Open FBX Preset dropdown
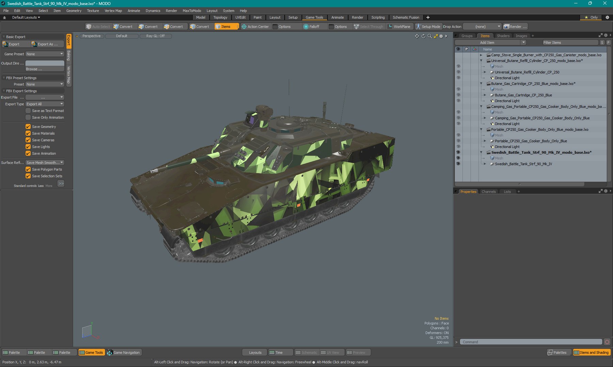This screenshot has height=367, width=613. click(x=45, y=84)
